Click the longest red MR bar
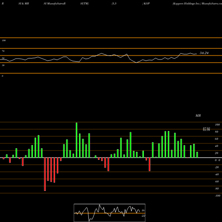 45,174
